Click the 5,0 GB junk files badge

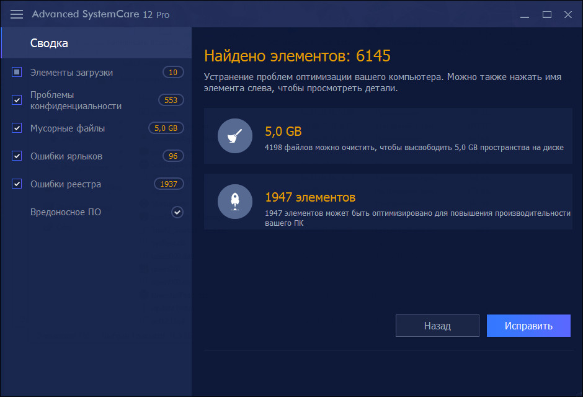(166, 128)
